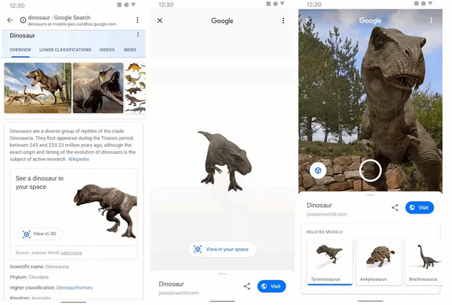Tap jurassicworld.com text in AR screen
Viewport: 452px width, 305px height.
click(326, 214)
